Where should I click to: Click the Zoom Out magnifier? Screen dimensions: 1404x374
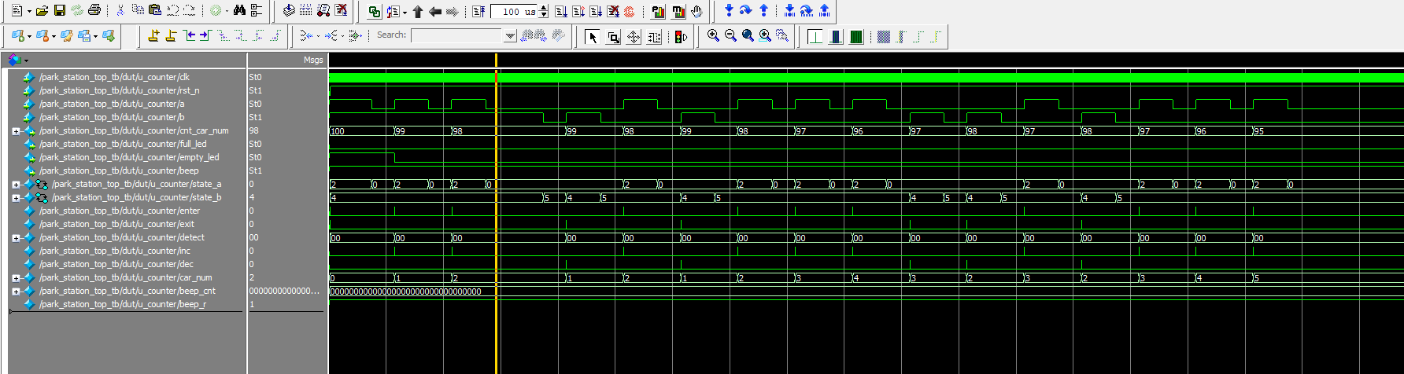point(730,36)
